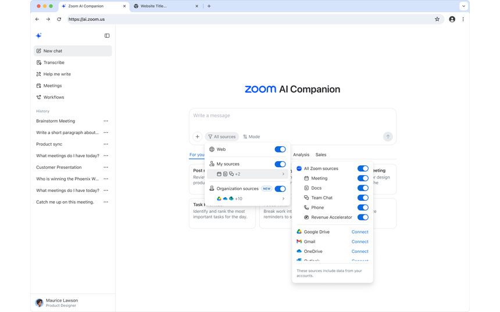Click the My sources person icon

click(x=212, y=164)
